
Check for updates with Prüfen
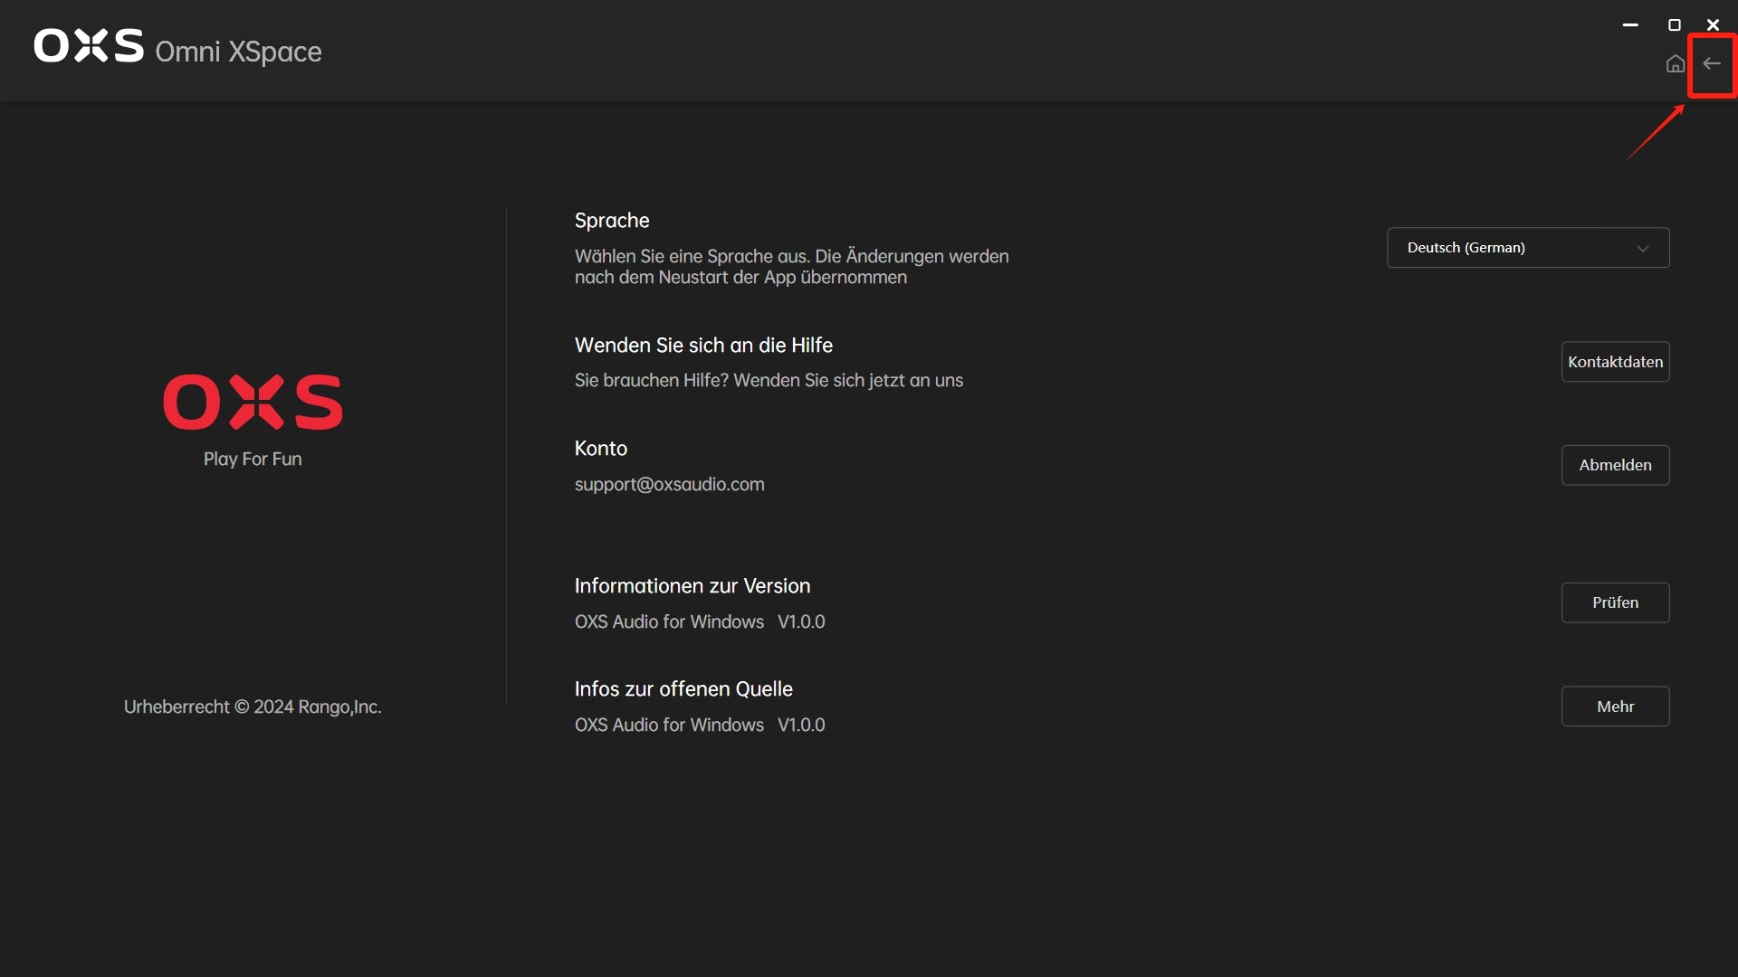[1615, 602]
